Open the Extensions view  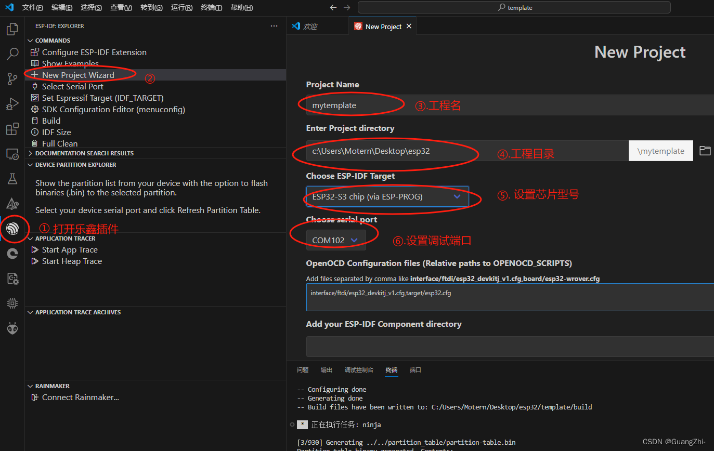(x=12, y=129)
